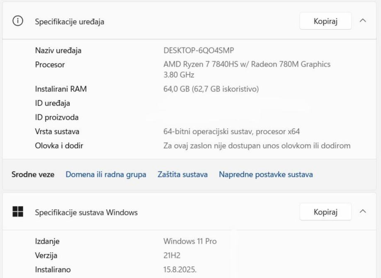Open the Napredne postavke sustava link
This screenshot has width=381, height=278.
pyautogui.click(x=266, y=174)
